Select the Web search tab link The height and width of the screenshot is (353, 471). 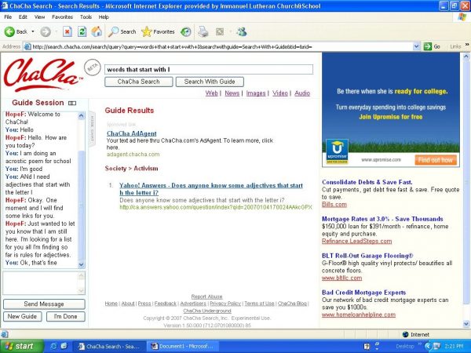coord(211,93)
